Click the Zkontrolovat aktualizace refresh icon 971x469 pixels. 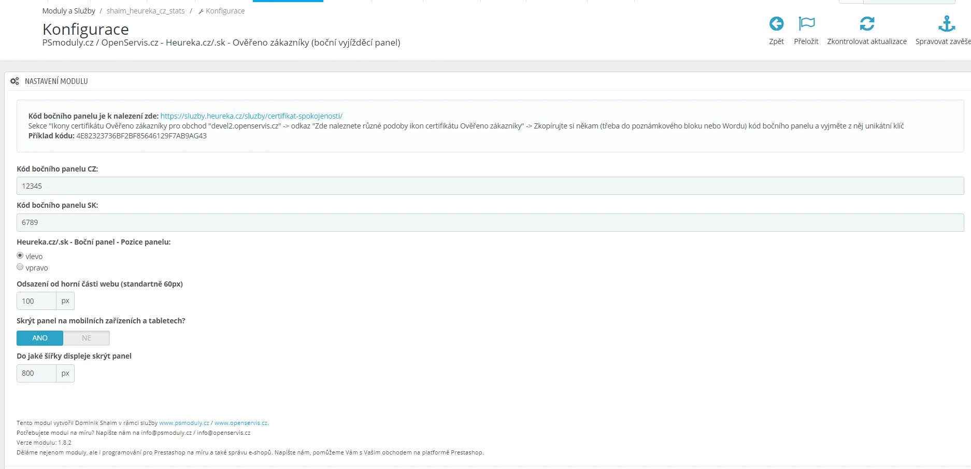(x=867, y=24)
